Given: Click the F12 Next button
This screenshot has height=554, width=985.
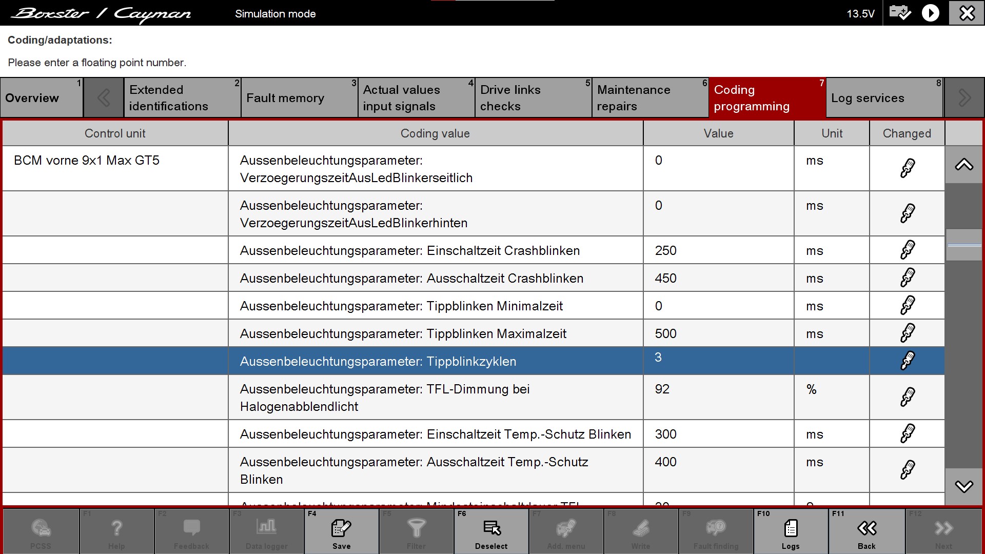Looking at the screenshot, I should click(943, 531).
